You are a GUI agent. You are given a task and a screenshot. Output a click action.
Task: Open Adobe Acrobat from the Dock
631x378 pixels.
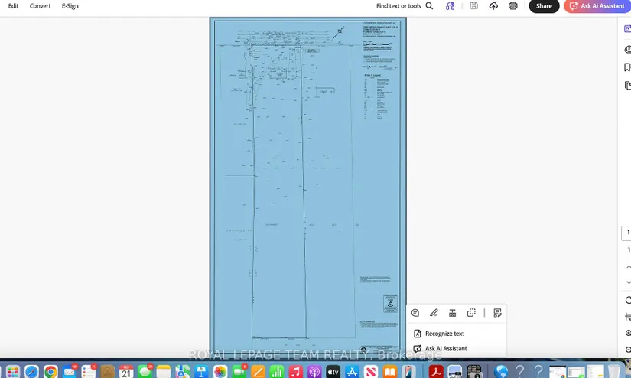[x=436, y=372]
